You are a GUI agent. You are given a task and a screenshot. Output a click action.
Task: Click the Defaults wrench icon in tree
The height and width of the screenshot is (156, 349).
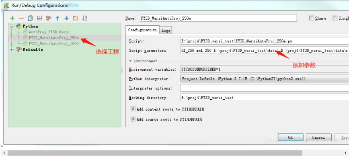(x=18, y=49)
